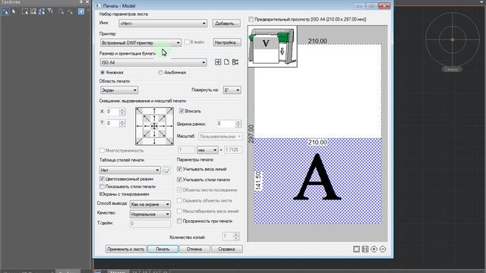Enable the Предварительный просмотр checkbox
The height and width of the screenshot is (273, 486).
tap(251, 19)
